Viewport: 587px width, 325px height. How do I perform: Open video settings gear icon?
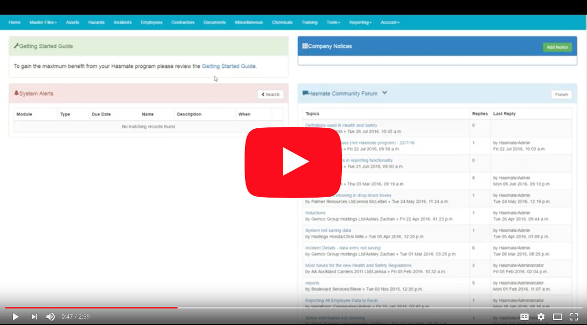[541, 317]
